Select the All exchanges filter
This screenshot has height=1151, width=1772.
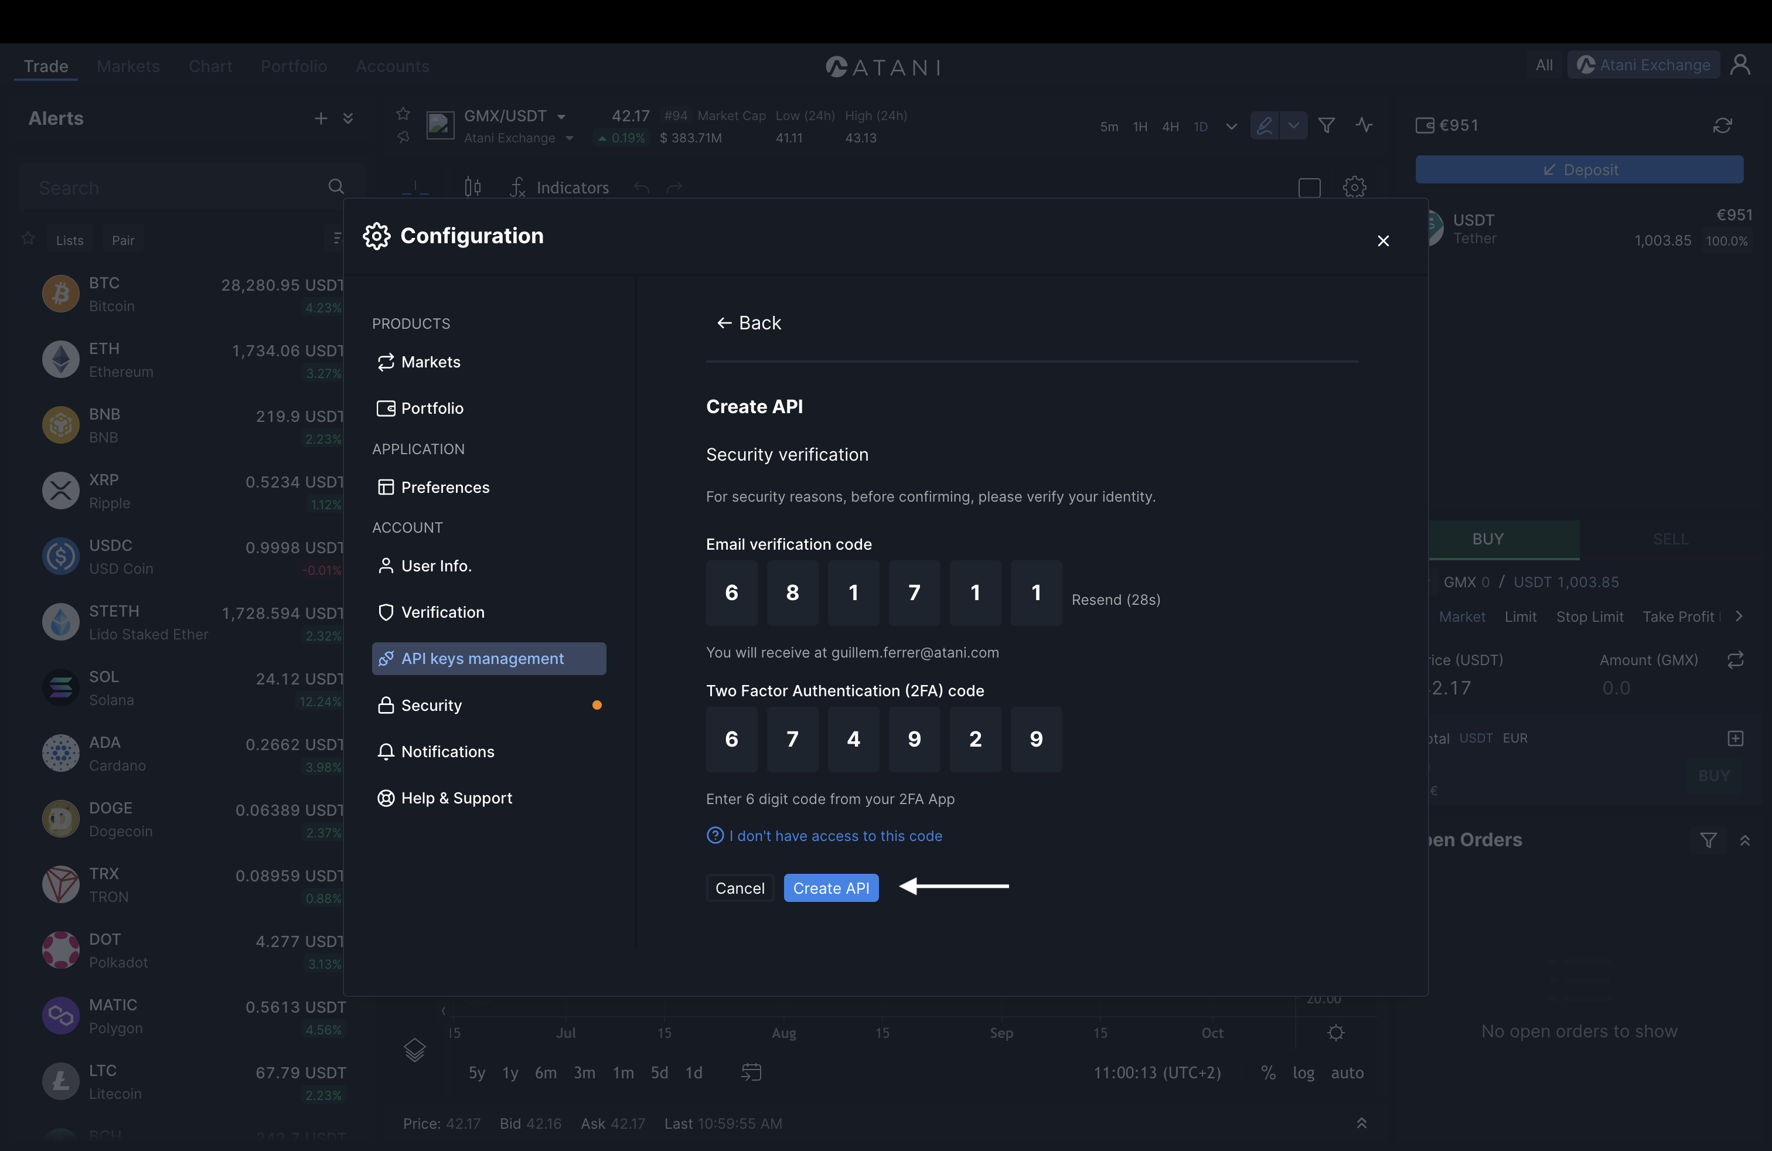(x=1544, y=65)
